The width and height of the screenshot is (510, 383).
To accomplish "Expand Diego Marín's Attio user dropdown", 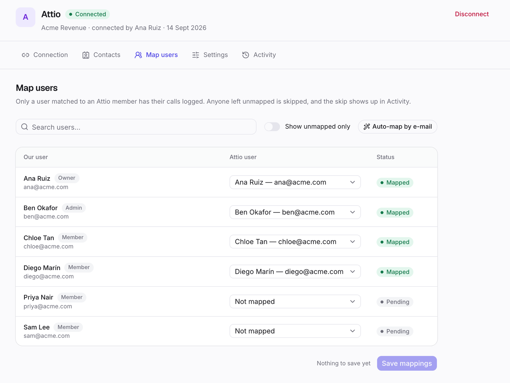I will click(295, 272).
